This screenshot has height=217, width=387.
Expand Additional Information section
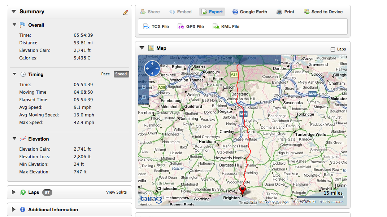14,210
